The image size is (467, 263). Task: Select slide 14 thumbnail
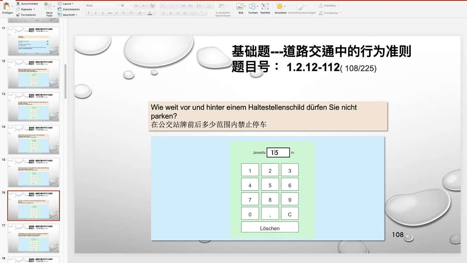pos(33,140)
